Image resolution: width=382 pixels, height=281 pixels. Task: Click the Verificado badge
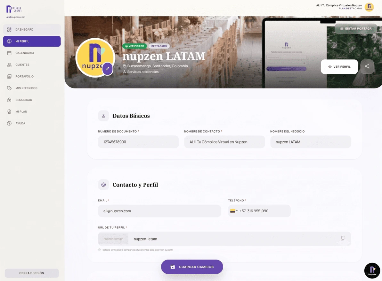[134, 46]
